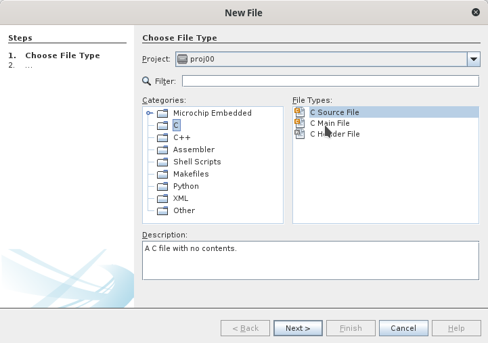The width and height of the screenshot is (488, 343).
Task: Click the Shell Scripts folder icon
Action: pos(162,162)
